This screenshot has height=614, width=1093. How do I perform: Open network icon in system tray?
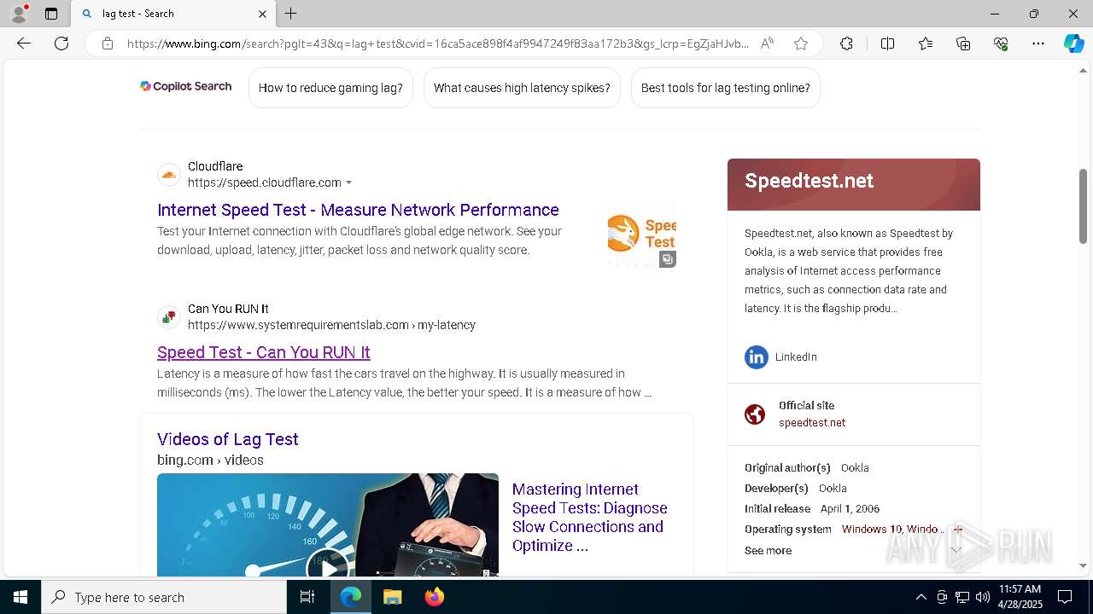pyautogui.click(x=962, y=597)
